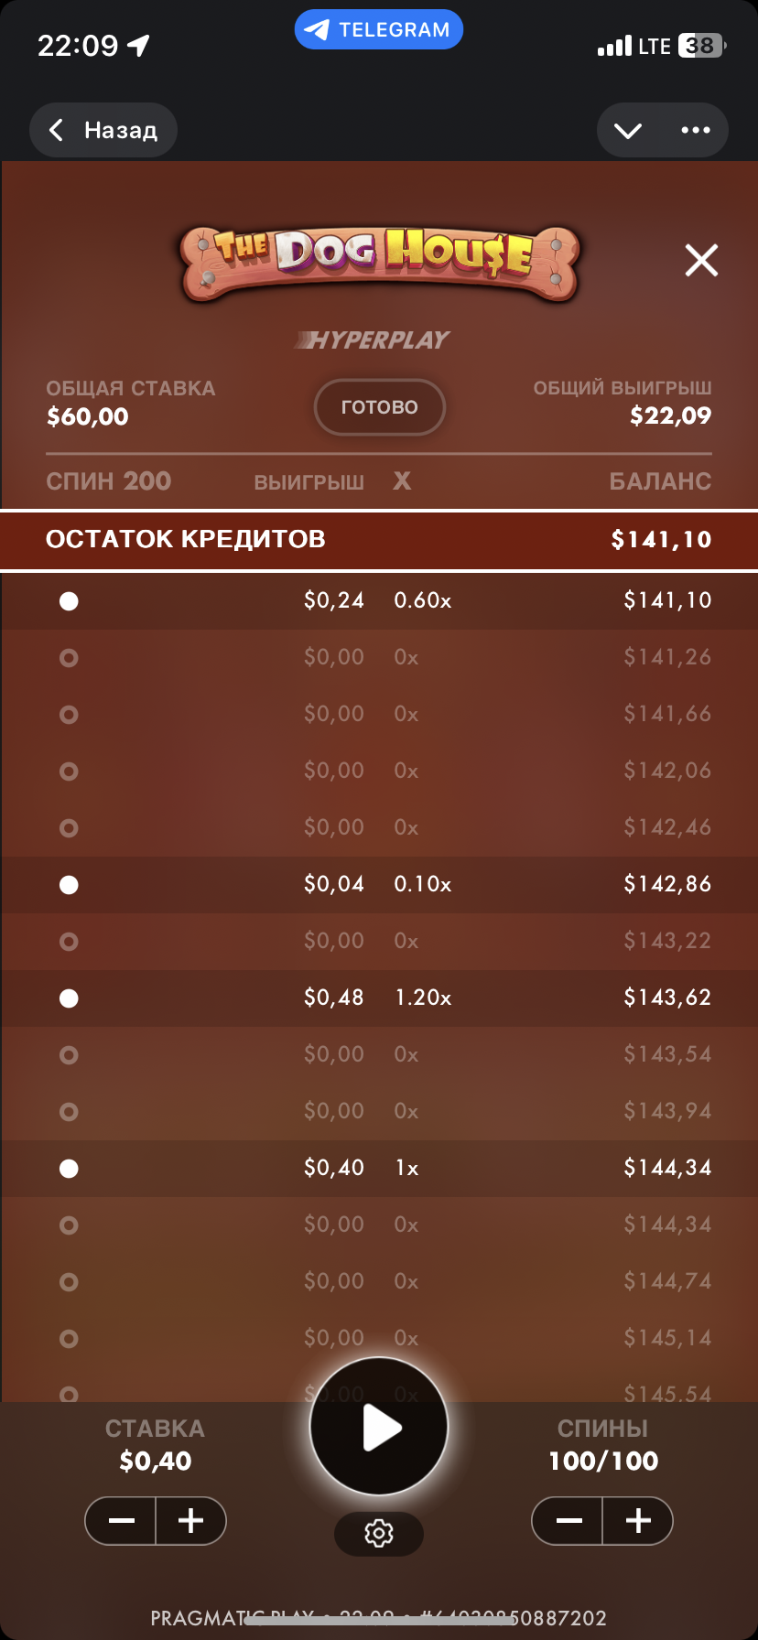Image resolution: width=758 pixels, height=1640 pixels.
Task: Tap the ГОТОВО button
Action: (x=379, y=407)
